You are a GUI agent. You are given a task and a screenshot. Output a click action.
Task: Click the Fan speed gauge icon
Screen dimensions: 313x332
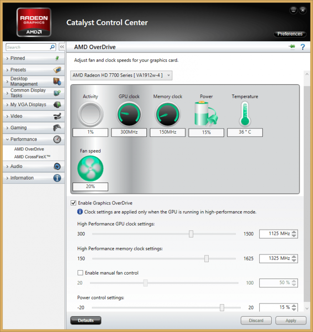pos(90,168)
